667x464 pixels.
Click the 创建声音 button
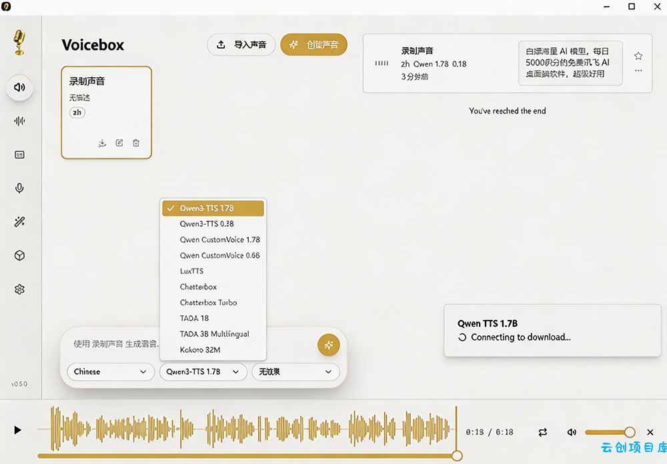click(x=314, y=45)
